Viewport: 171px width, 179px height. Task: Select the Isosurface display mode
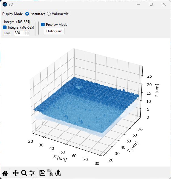coord(27,14)
